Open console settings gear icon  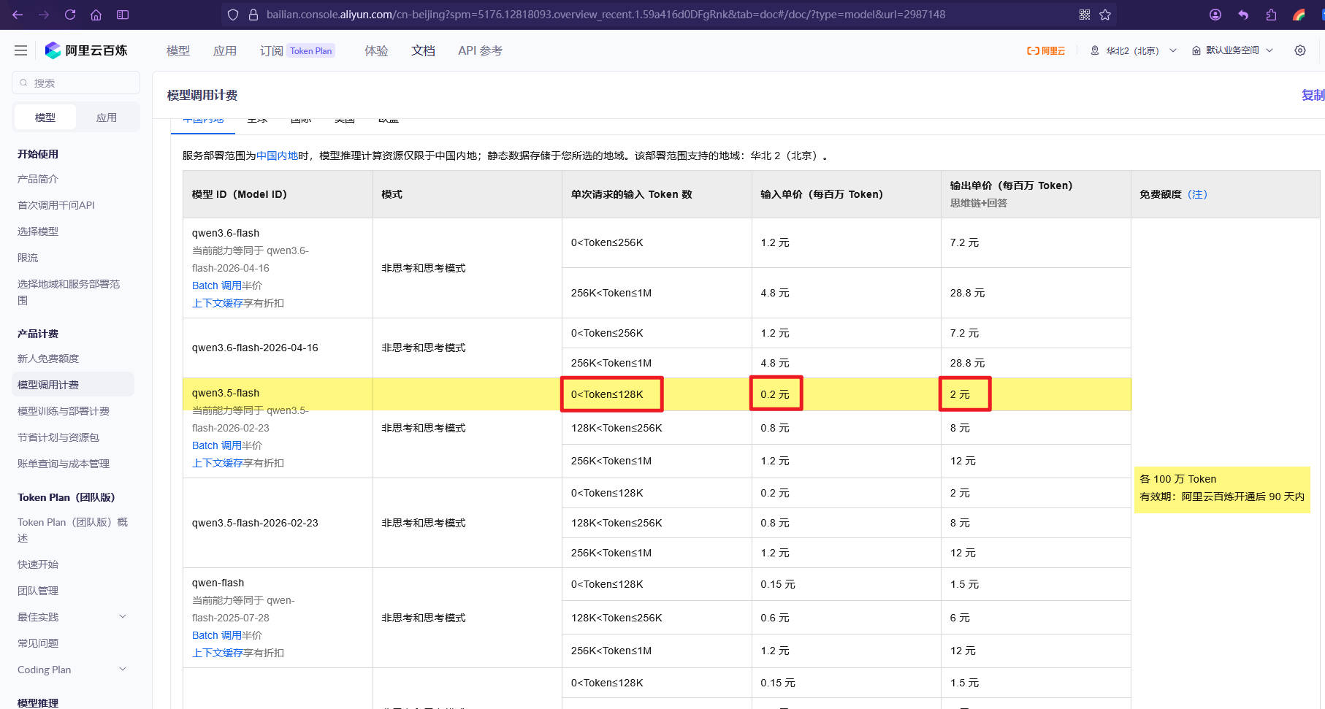coord(1300,50)
